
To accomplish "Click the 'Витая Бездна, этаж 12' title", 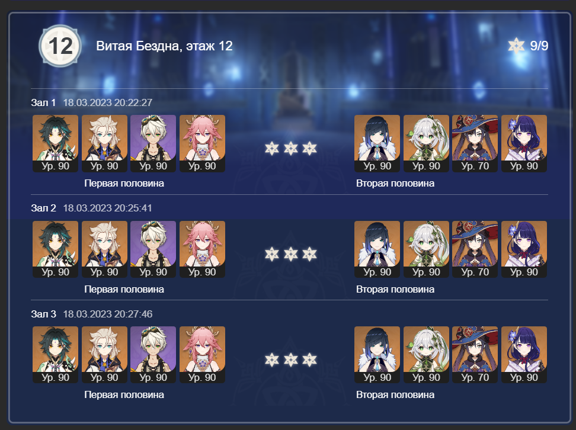I will point(164,46).
